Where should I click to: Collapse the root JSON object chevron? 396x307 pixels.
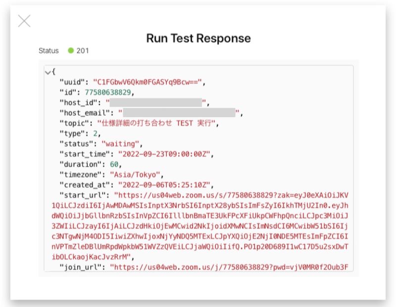coord(48,73)
